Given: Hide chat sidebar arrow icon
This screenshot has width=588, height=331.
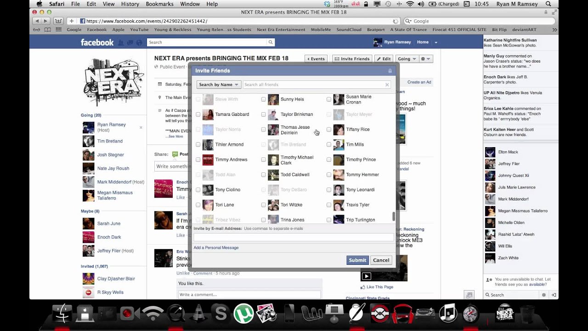Looking at the screenshot, I should tap(554, 295).
